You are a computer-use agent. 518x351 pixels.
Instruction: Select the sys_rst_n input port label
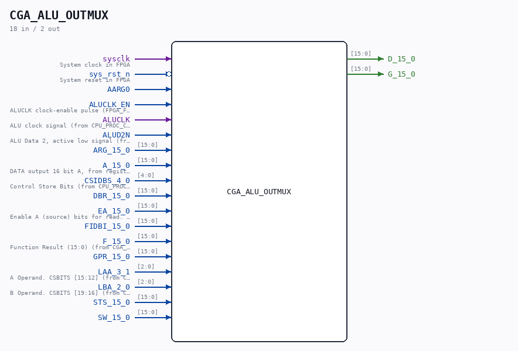click(x=110, y=74)
